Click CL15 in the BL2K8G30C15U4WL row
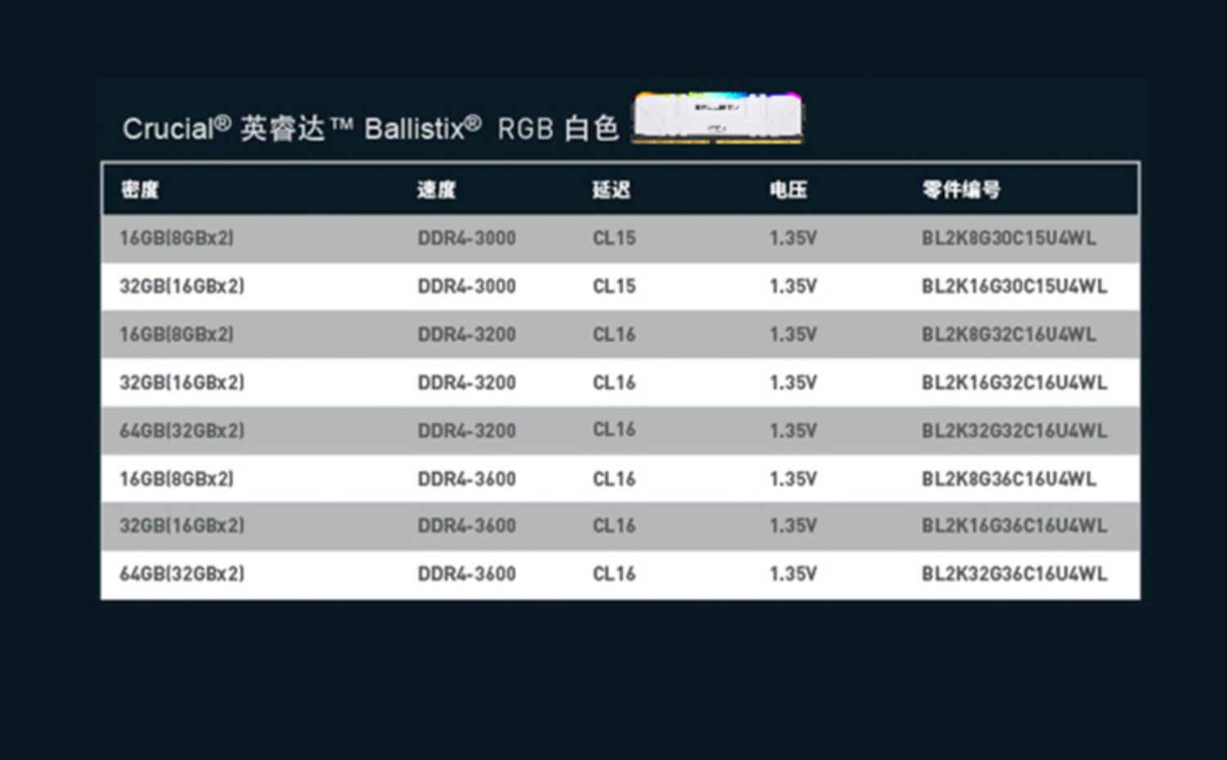 click(x=614, y=238)
